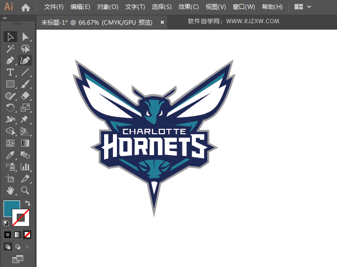Select the Line Segment tool
Image resolution: width=337 pixels, height=267 pixels.
25,72
